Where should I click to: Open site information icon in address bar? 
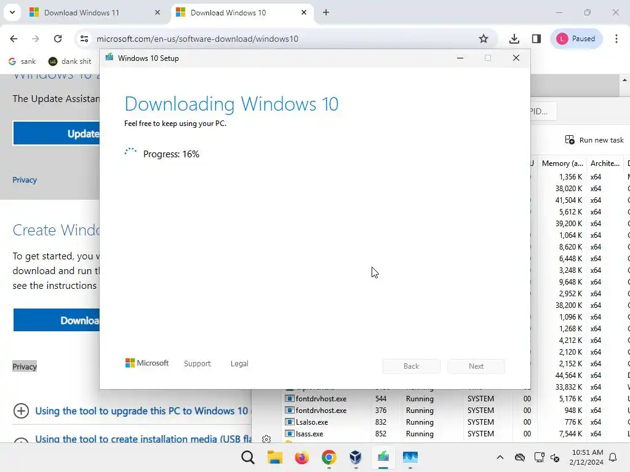point(84,39)
